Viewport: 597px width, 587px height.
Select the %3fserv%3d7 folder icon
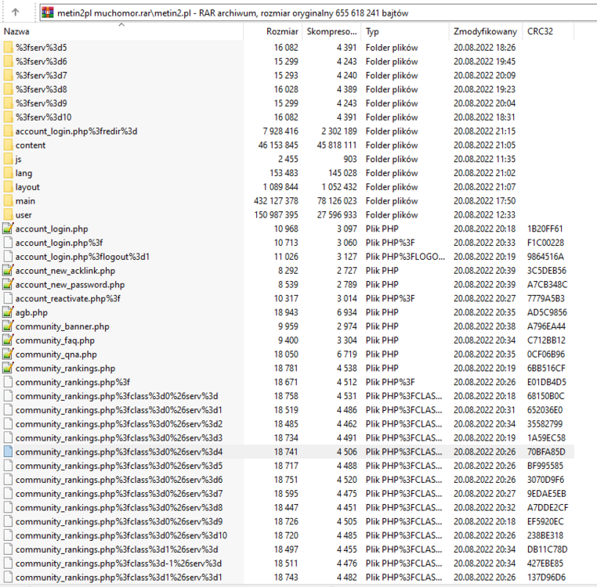pos(8,75)
